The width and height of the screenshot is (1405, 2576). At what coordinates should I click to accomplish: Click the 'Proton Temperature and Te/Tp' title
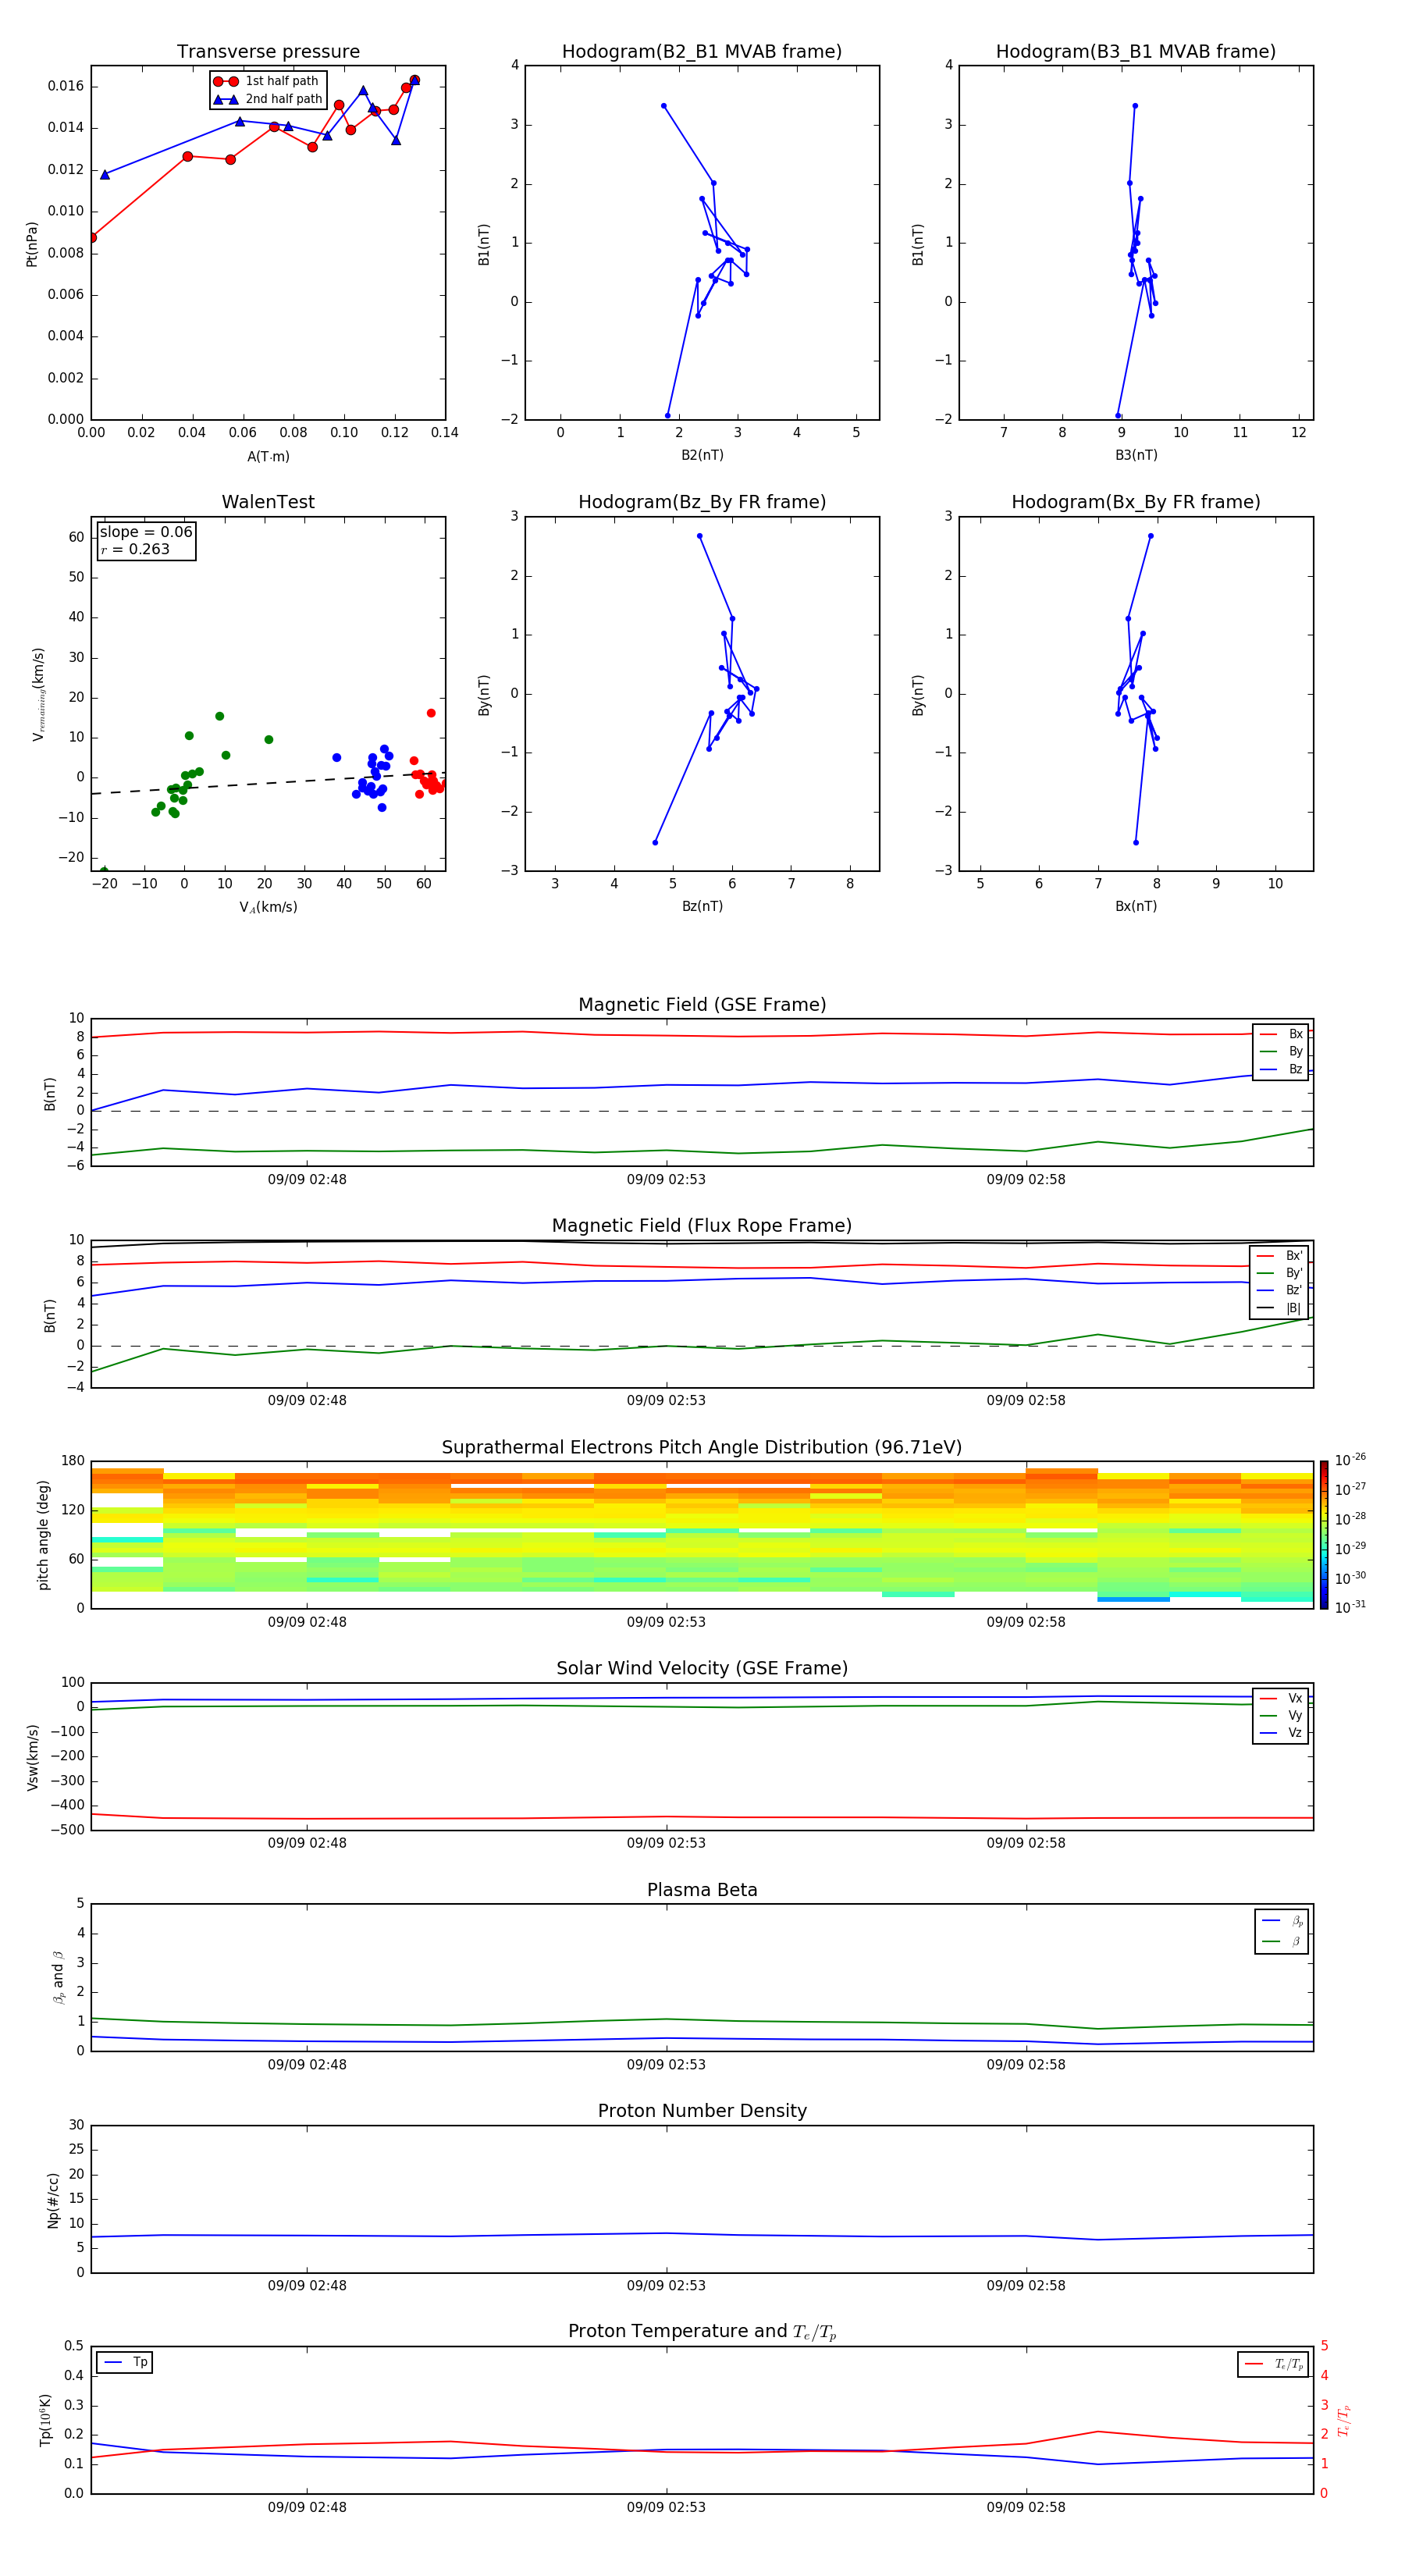pos(702,2332)
